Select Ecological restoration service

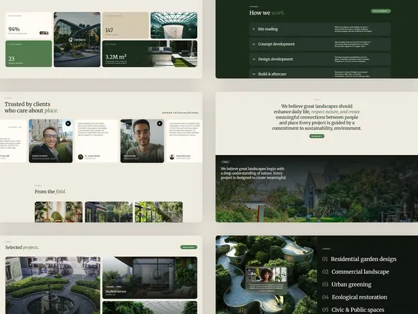(355, 297)
